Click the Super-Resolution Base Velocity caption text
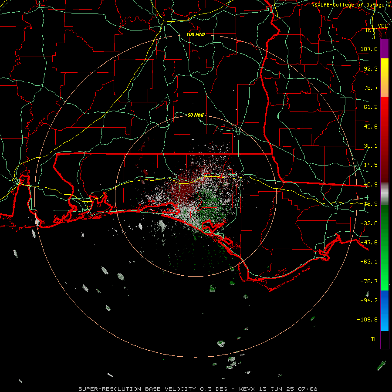 pyautogui.click(x=198, y=389)
